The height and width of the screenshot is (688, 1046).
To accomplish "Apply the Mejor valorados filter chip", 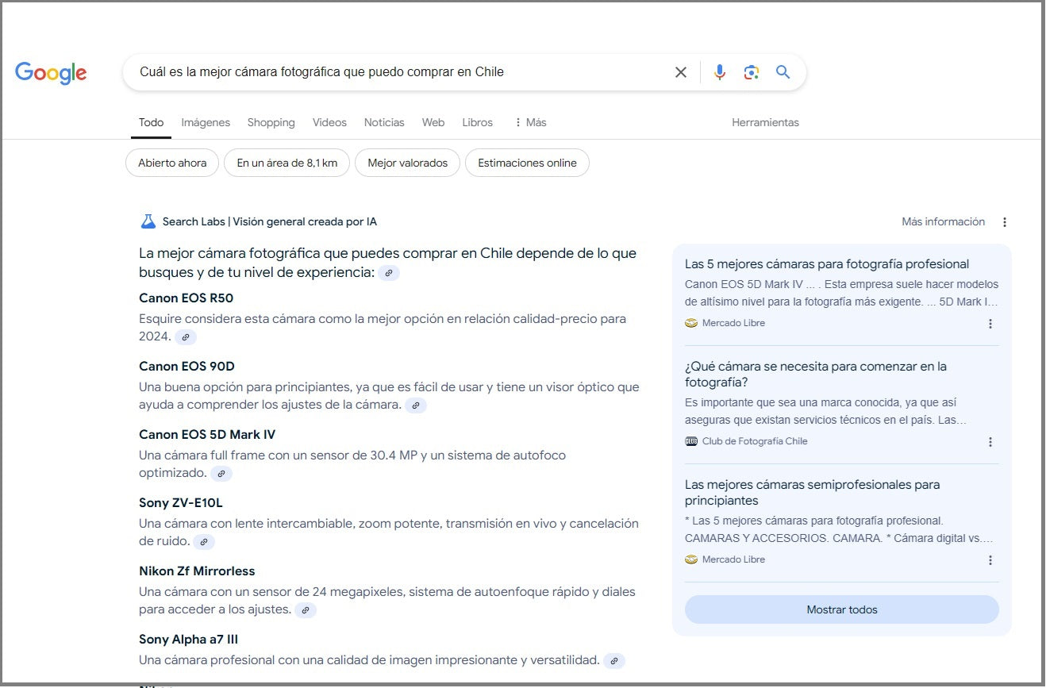I will point(407,163).
